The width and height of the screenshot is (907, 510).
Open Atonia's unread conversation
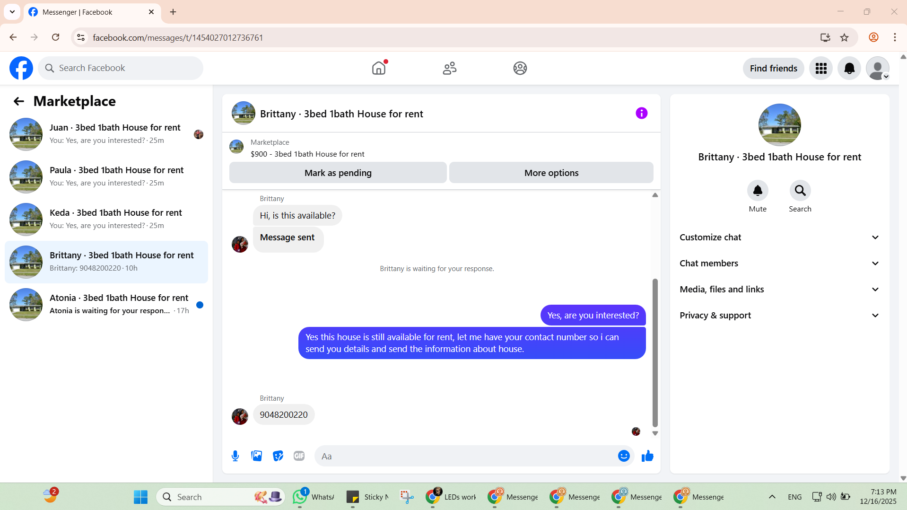pos(106,305)
